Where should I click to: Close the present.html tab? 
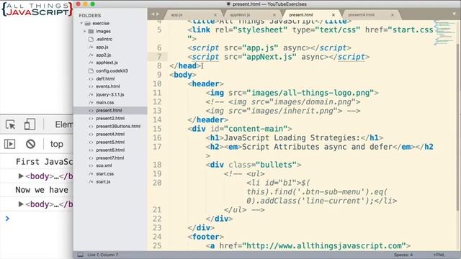[334, 14]
